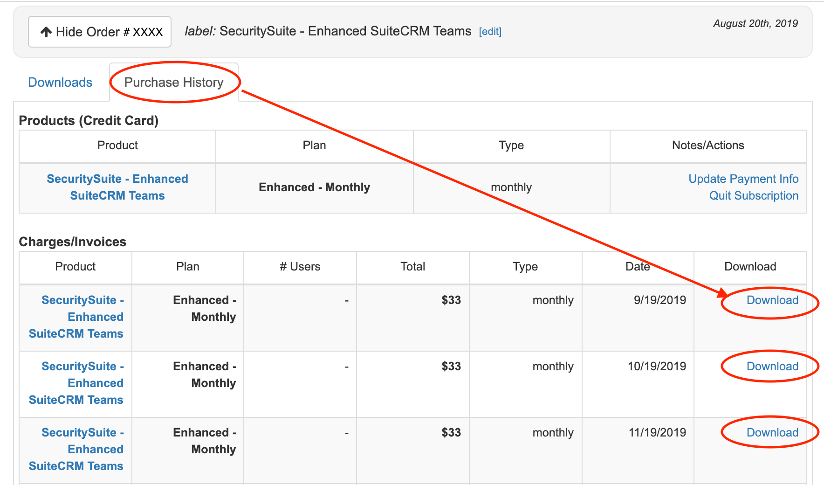
Task: Click the $33 total in 9/19/2019 row
Action: pyautogui.click(x=451, y=300)
